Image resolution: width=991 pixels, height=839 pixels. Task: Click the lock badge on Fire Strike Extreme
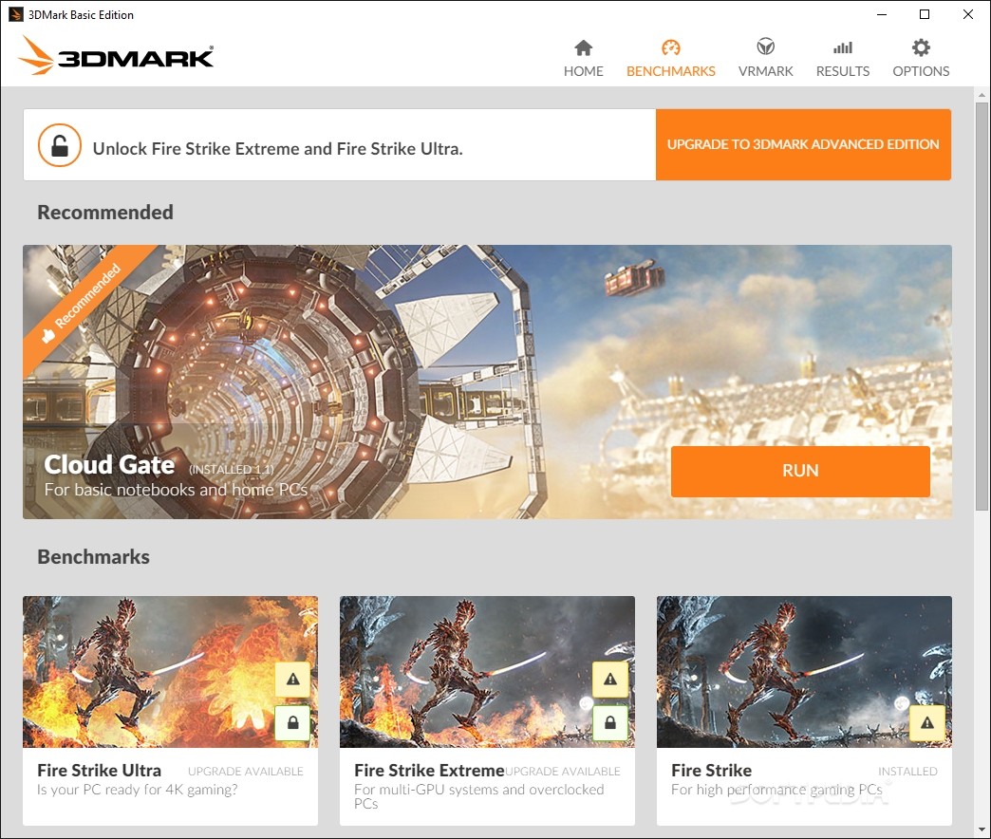click(609, 723)
